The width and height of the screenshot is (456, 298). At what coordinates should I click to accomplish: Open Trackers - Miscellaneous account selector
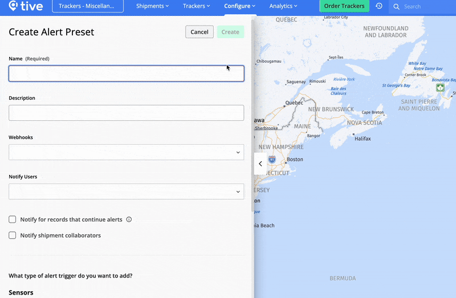[87, 6]
